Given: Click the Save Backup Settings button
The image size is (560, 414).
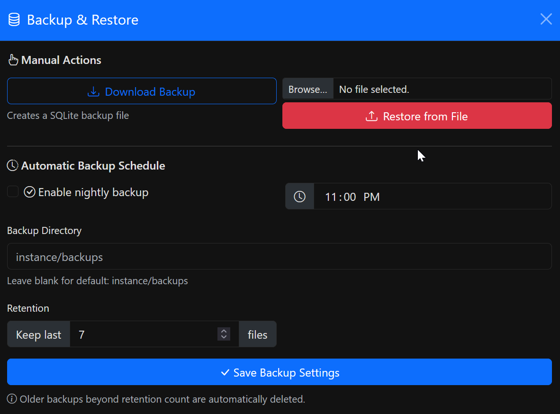Looking at the screenshot, I should [279, 372].
